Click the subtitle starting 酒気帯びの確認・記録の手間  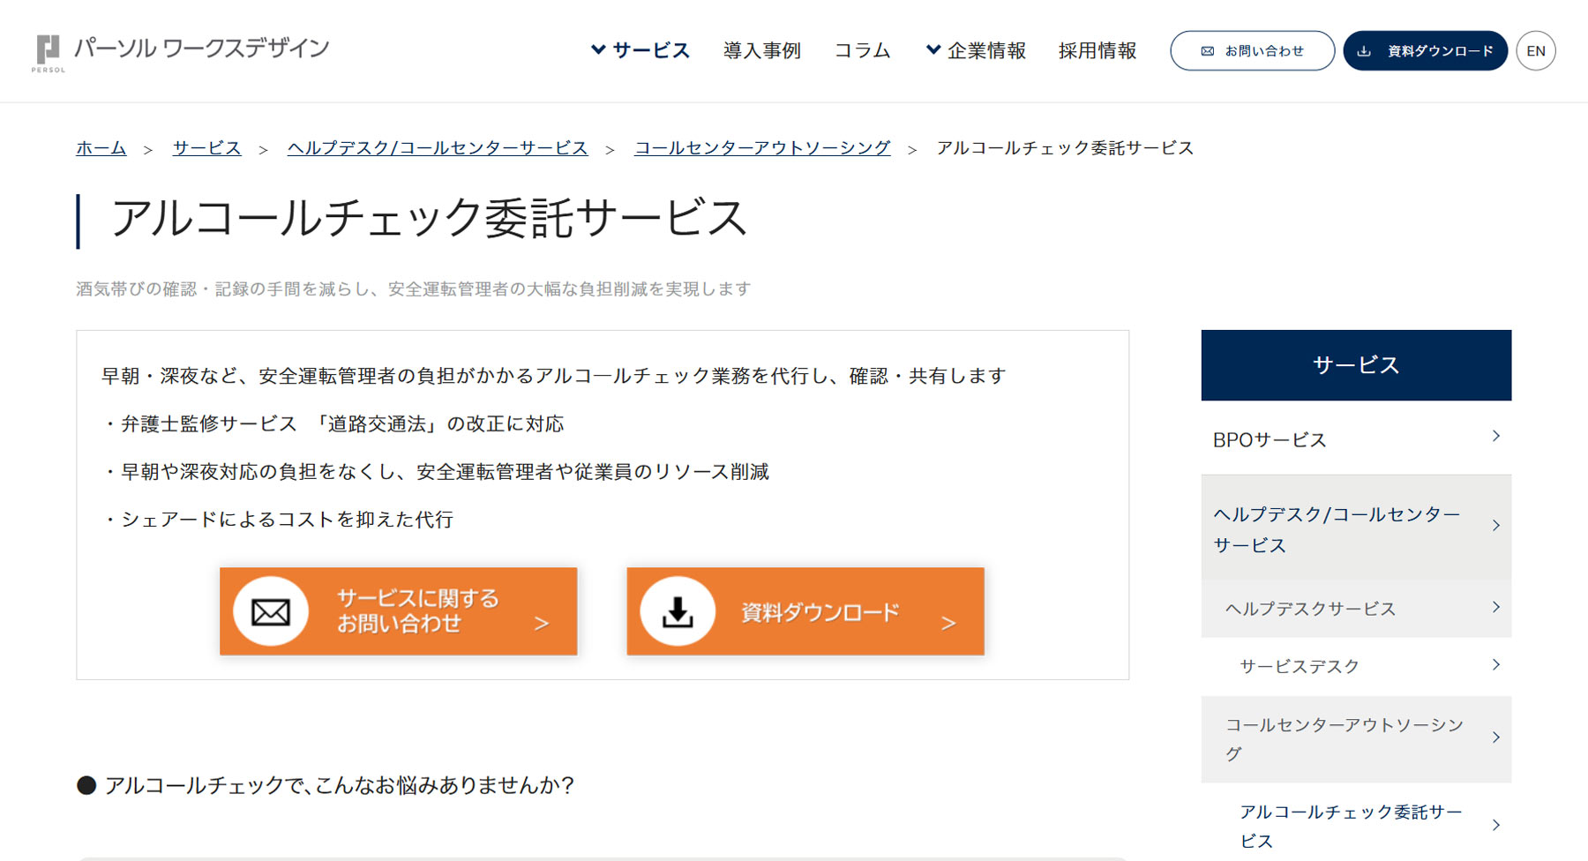[414, 289]
